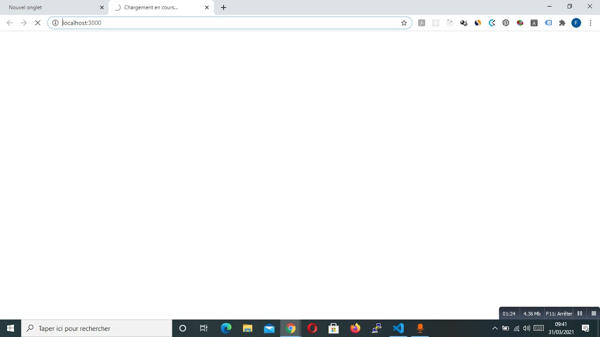This screenshot has height=337, width=600.
Task: Click the 01:24 recording timer
Action: point(509,314)
